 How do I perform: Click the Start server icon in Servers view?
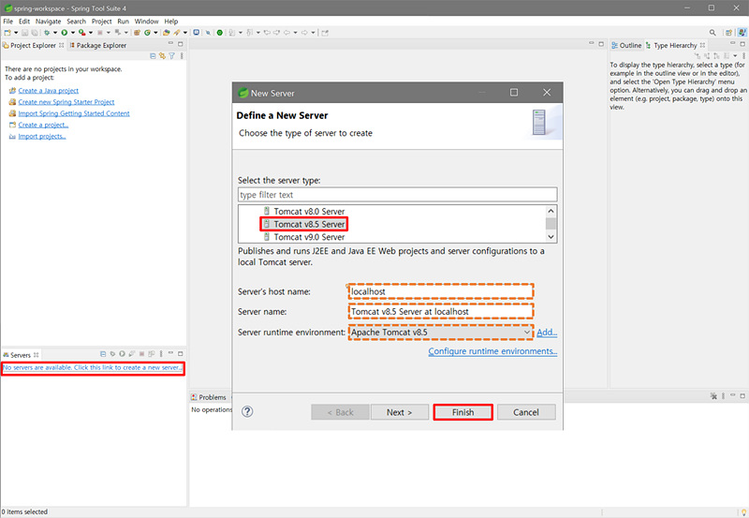123,354
